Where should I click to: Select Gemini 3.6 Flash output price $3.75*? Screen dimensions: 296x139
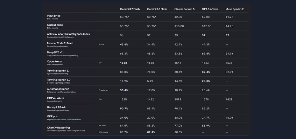point(152,26)
